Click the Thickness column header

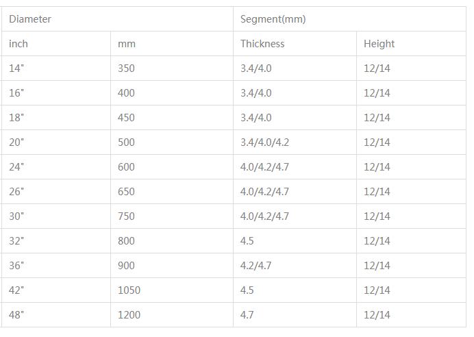(x=262, y=44)
